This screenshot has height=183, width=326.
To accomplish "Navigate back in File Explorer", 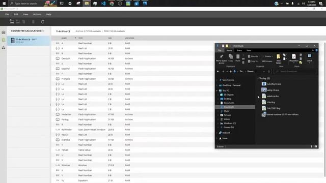I will click(x=218, y=71).
